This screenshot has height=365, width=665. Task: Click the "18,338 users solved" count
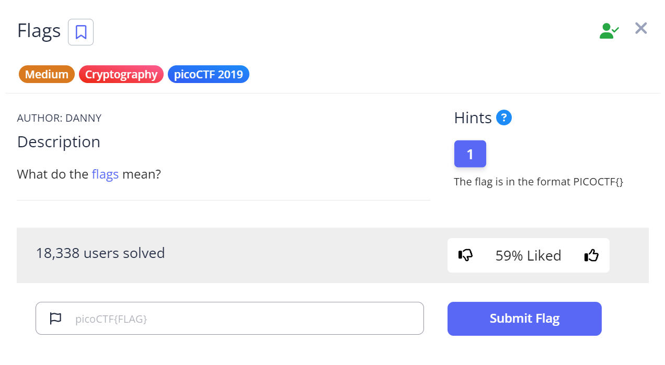pyautogui.click(x=100, y=253)
